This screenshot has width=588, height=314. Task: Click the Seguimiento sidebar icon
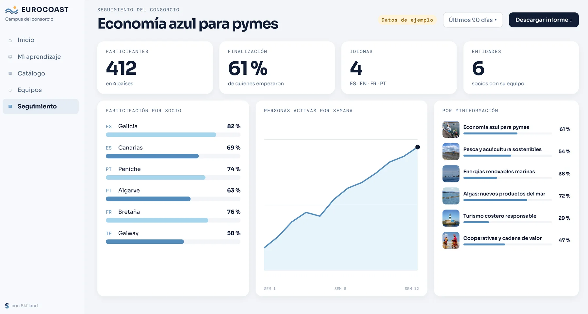point(10,106)
